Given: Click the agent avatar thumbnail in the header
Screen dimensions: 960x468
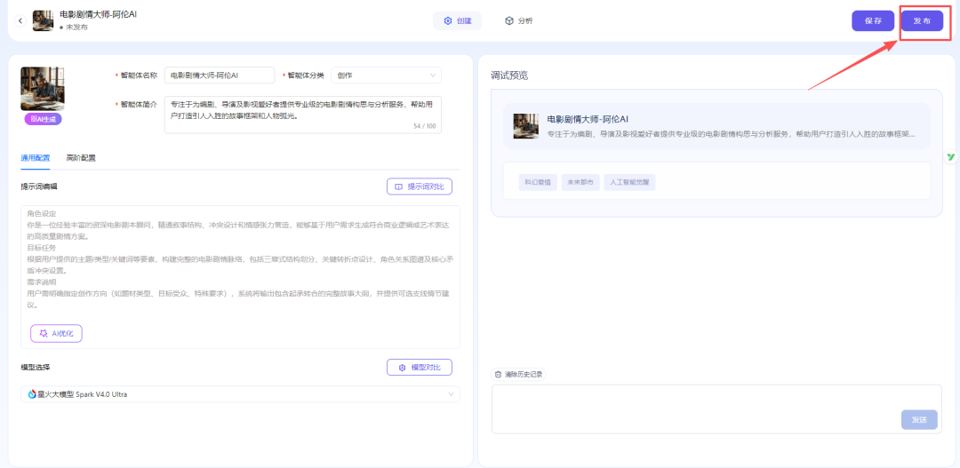Looking at the screenshot, I should coord(44,20).
